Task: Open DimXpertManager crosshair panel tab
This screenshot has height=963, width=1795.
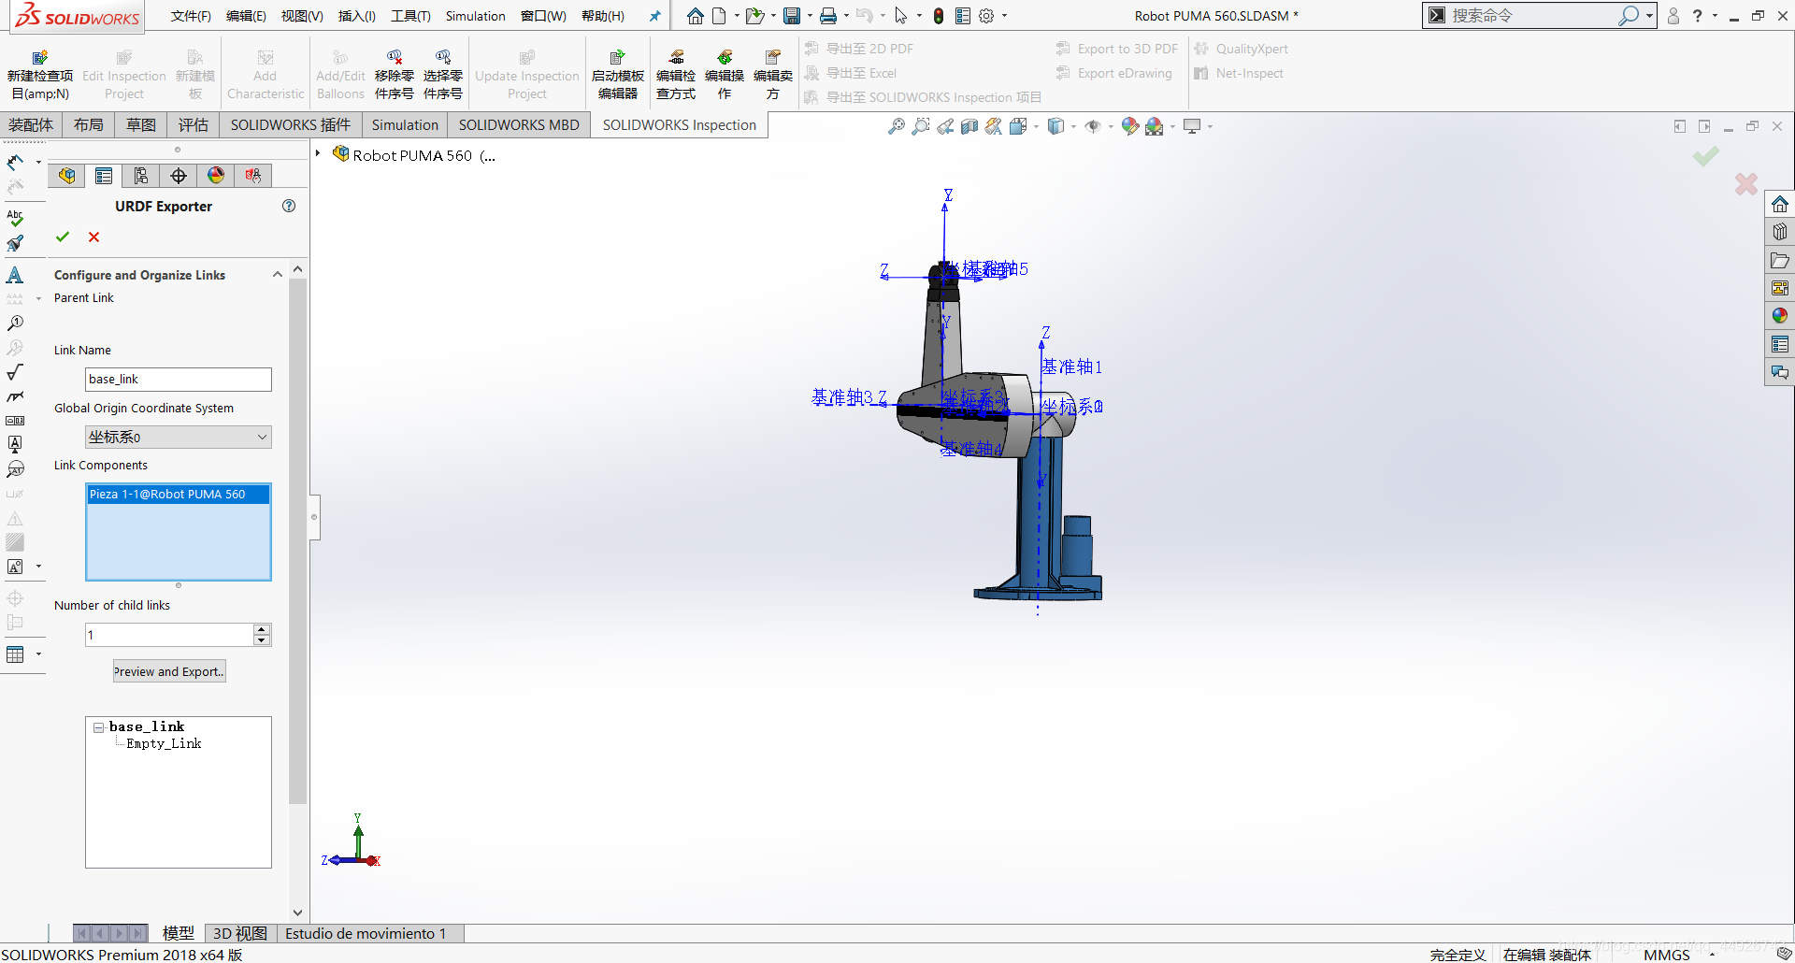Action: (x=179, y=176)
